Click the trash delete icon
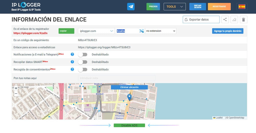256x133 pixels. [243, 19]
